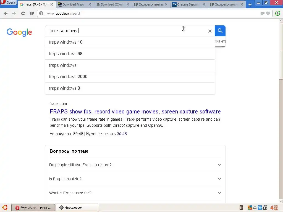Close the first Экспресс-панель tab
Viewport: 283px width, 212px height.
point(166,4)
